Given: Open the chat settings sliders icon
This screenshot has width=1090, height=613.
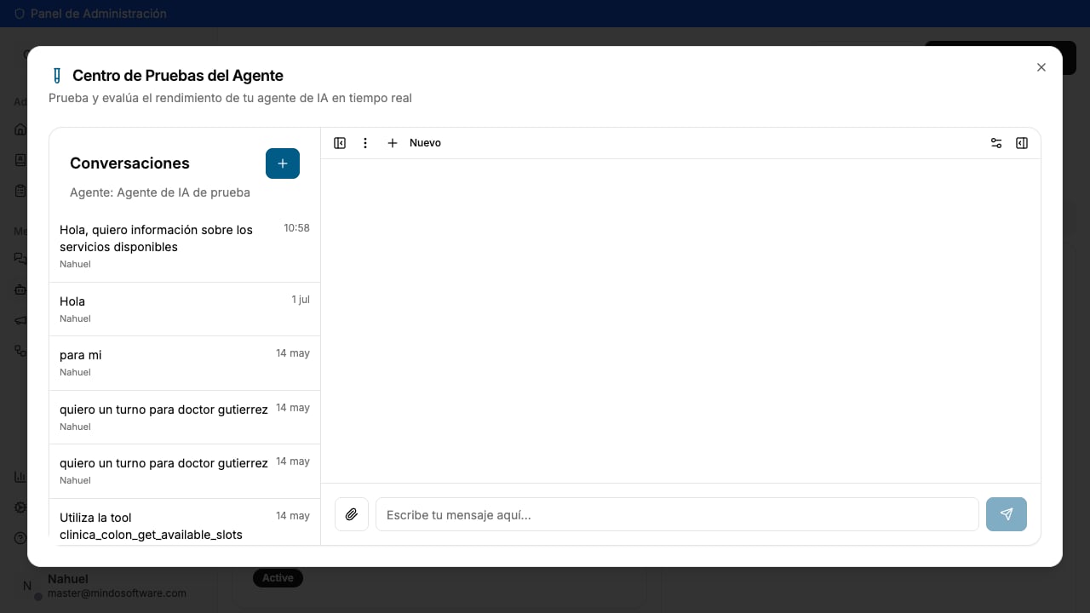Looking at the screenshot, I should pos(996,143).
